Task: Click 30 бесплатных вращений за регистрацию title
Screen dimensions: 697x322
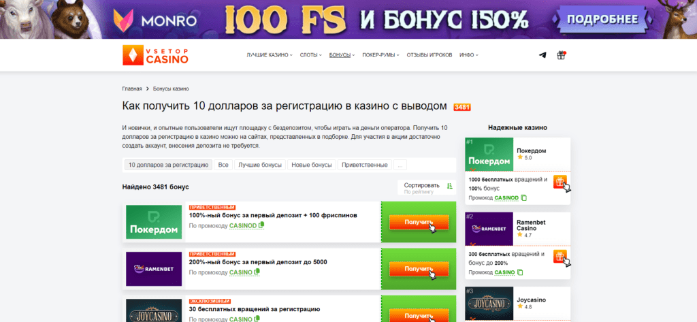Action: 255,309
